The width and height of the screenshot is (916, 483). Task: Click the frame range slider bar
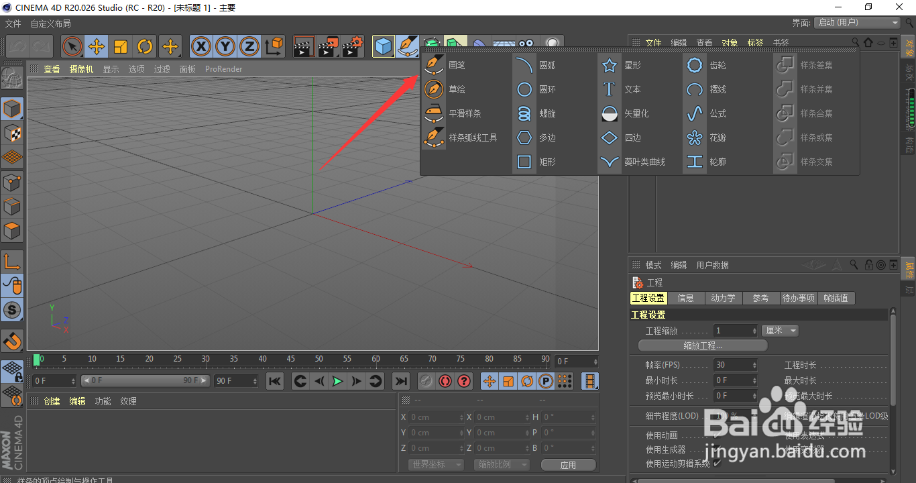point(146,381)
